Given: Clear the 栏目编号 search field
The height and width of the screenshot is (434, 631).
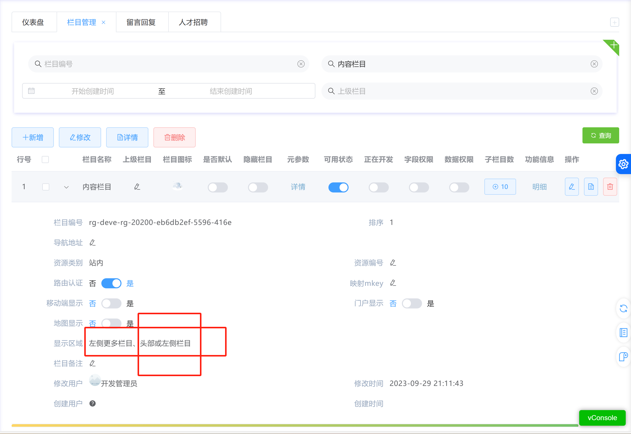Looking at the screenshot, I should (301, 64).
